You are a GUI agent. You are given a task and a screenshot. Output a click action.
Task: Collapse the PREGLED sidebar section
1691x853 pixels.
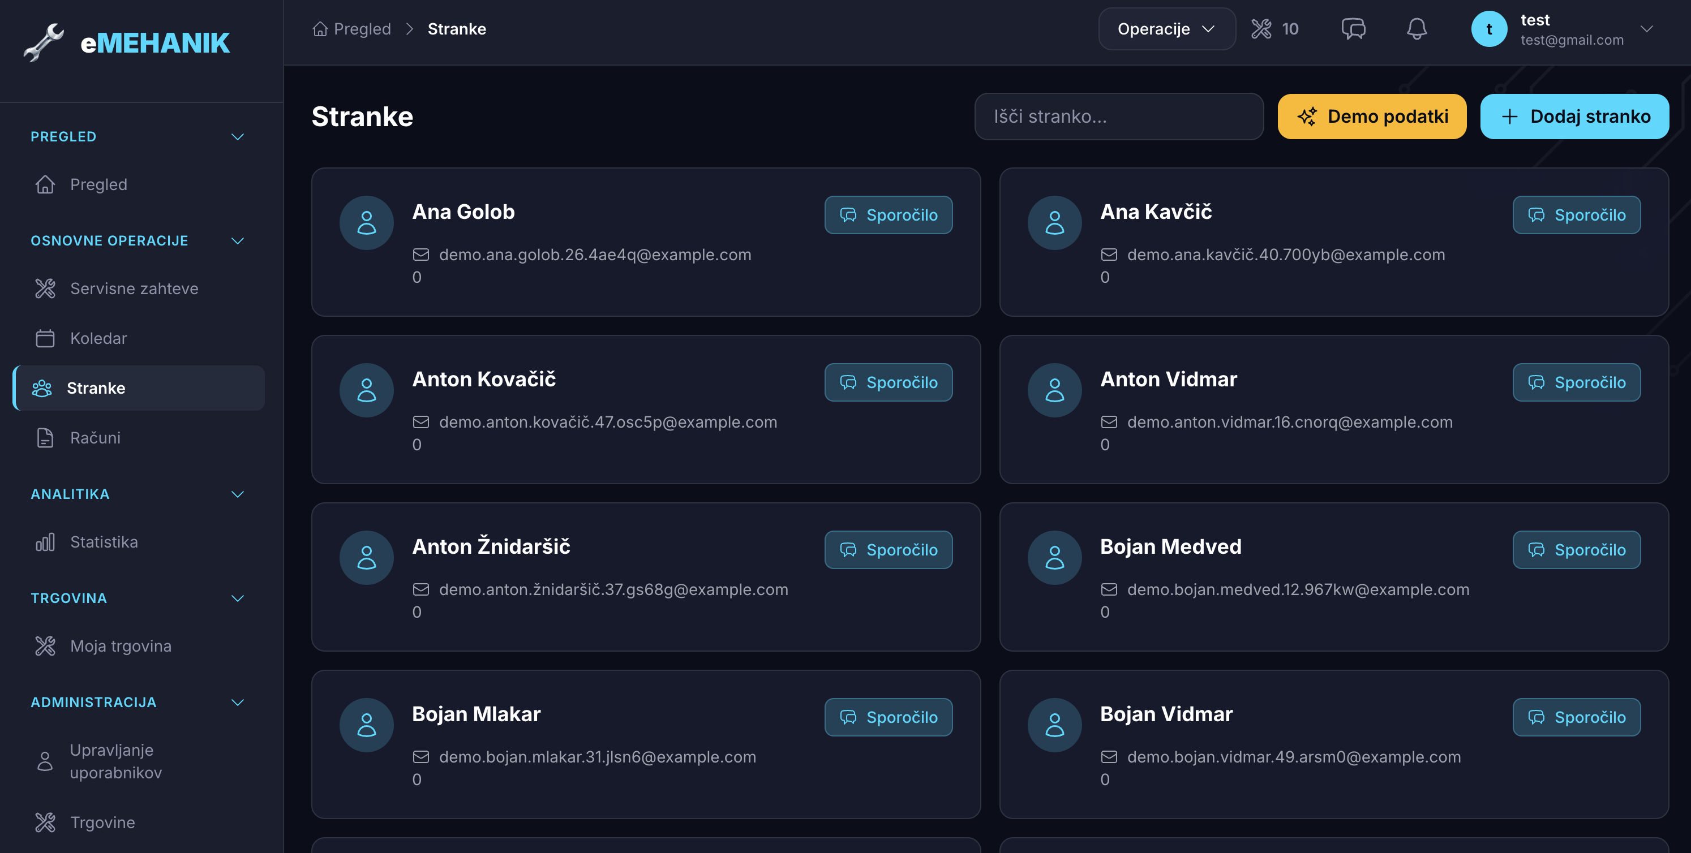click(x=238, y=136)
